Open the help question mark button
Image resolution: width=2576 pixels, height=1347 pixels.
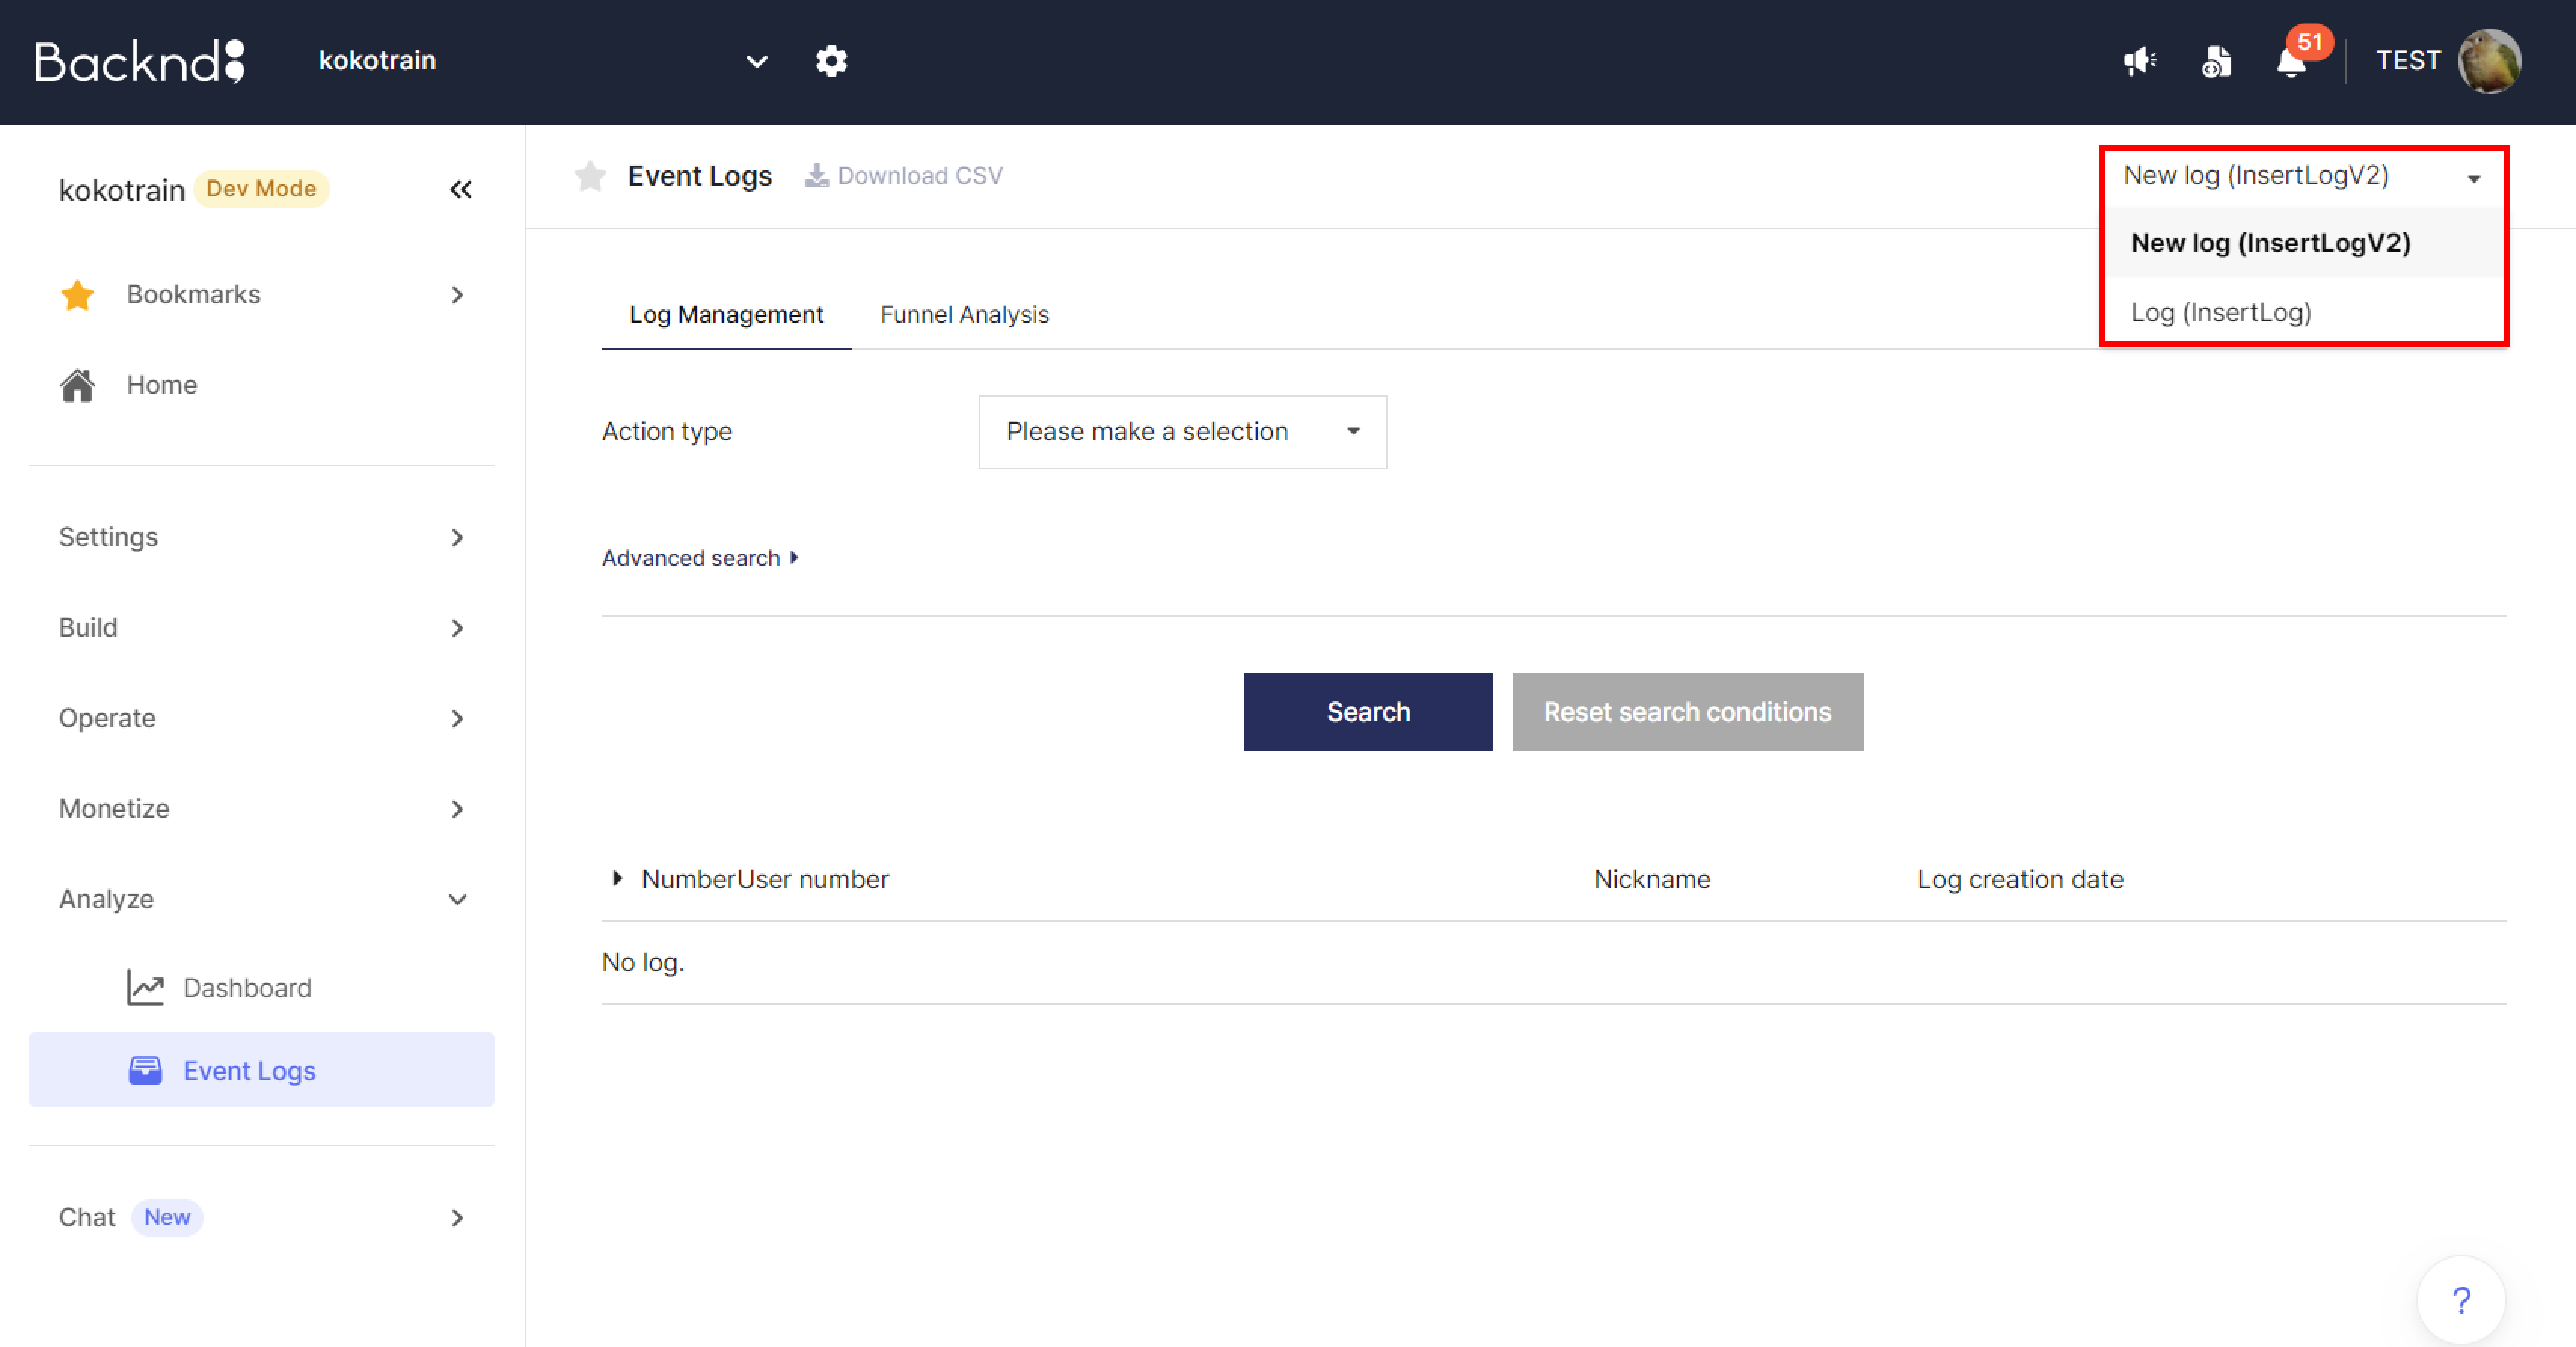coord(2461,1300)
